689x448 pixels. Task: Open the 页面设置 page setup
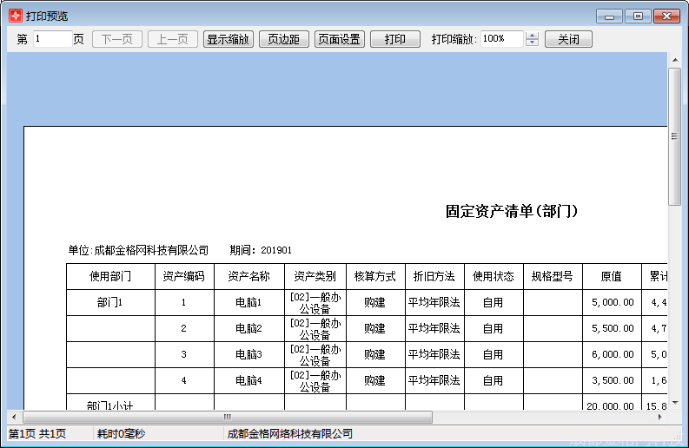(x=339, y=39)
